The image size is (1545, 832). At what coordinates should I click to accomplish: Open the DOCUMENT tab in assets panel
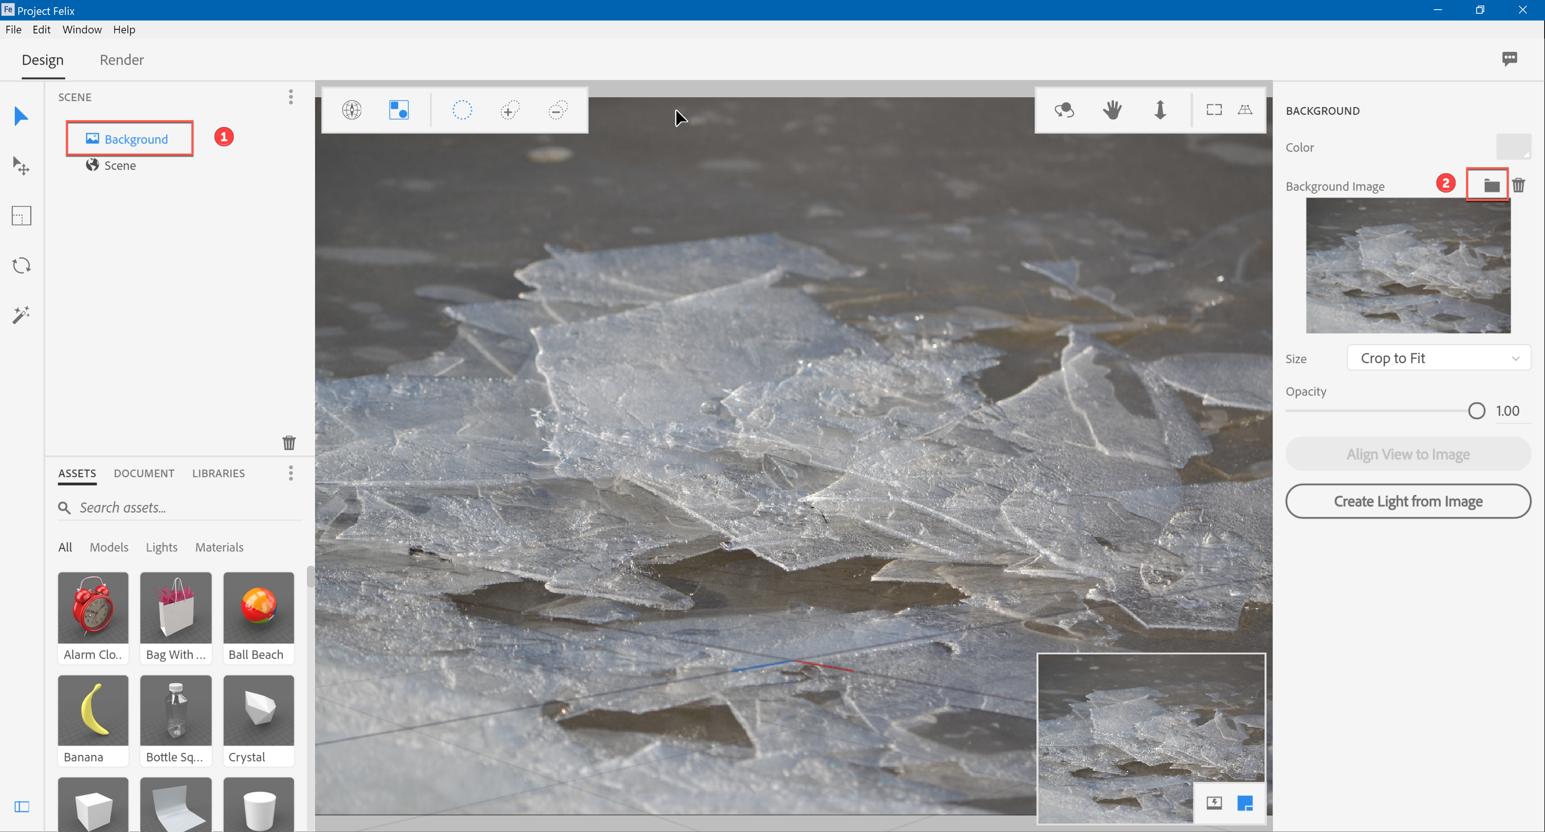144,473
